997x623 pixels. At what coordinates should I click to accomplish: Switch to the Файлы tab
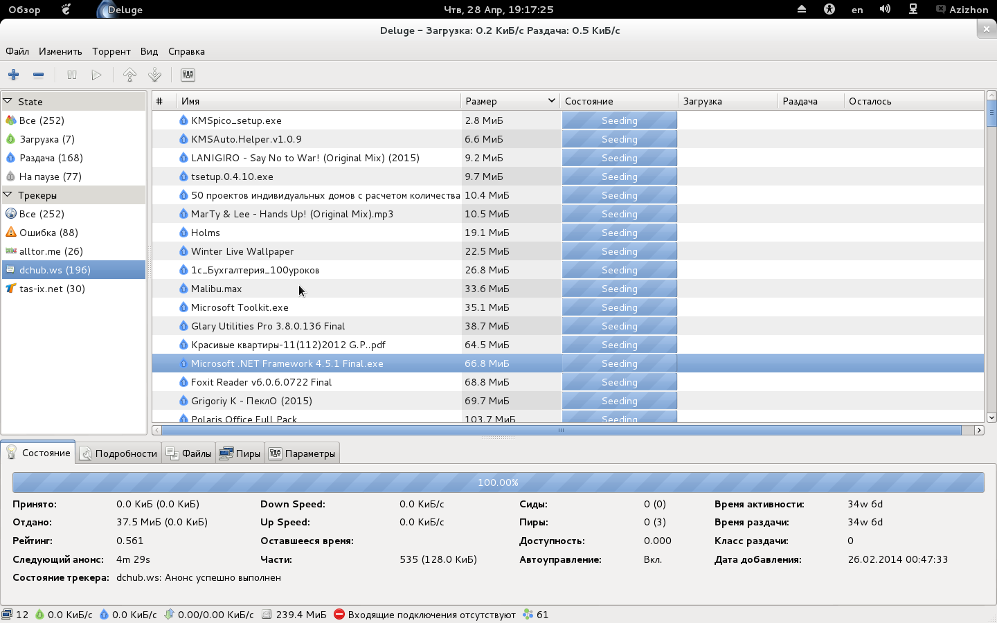(x=189, y=453)
